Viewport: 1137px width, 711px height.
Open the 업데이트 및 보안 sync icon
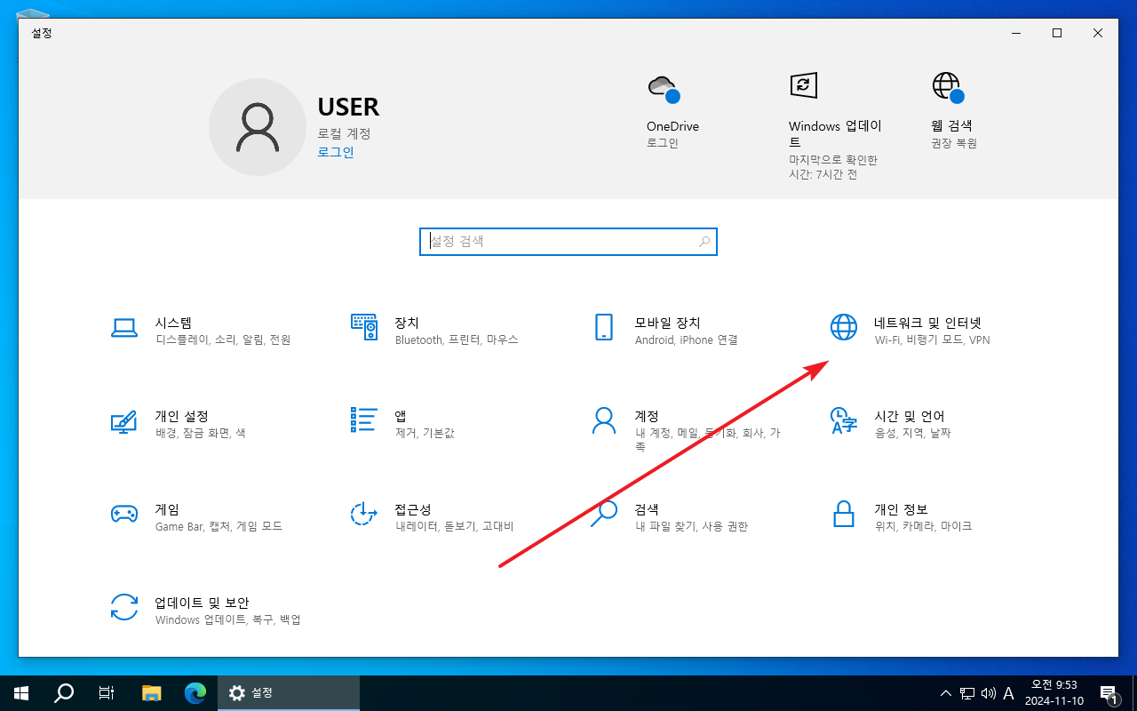(x=124, y=607)
